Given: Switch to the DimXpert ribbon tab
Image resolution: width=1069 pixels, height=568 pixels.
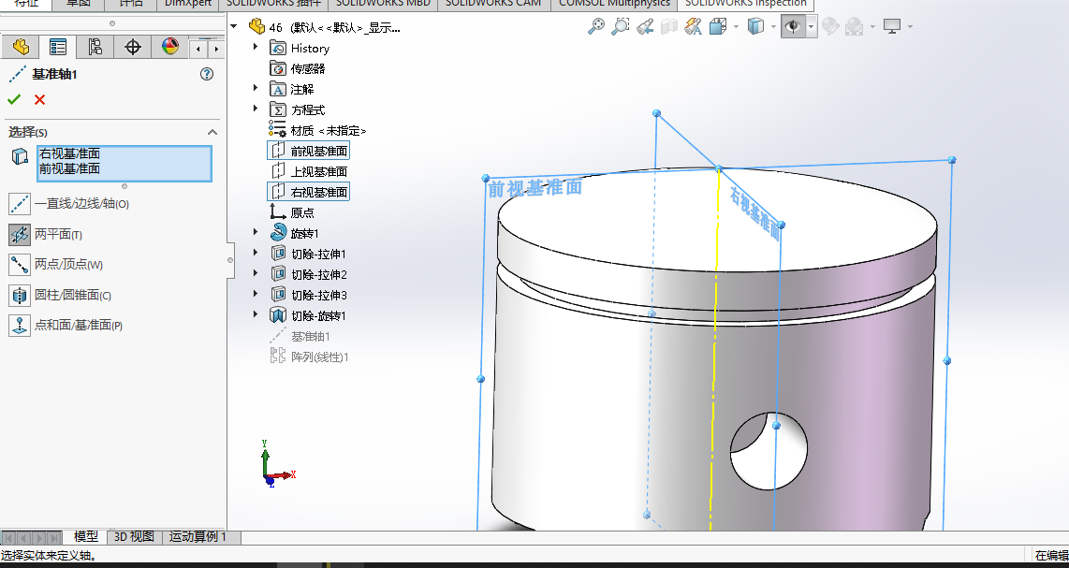Looking at the screenshot, I should click(187, 4).
